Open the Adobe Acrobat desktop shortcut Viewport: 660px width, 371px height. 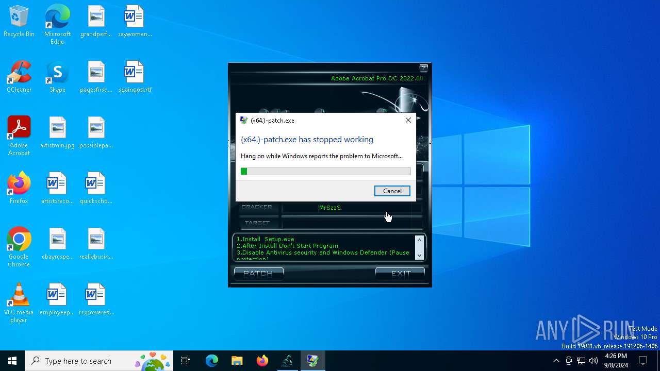[x=19, y=136]
